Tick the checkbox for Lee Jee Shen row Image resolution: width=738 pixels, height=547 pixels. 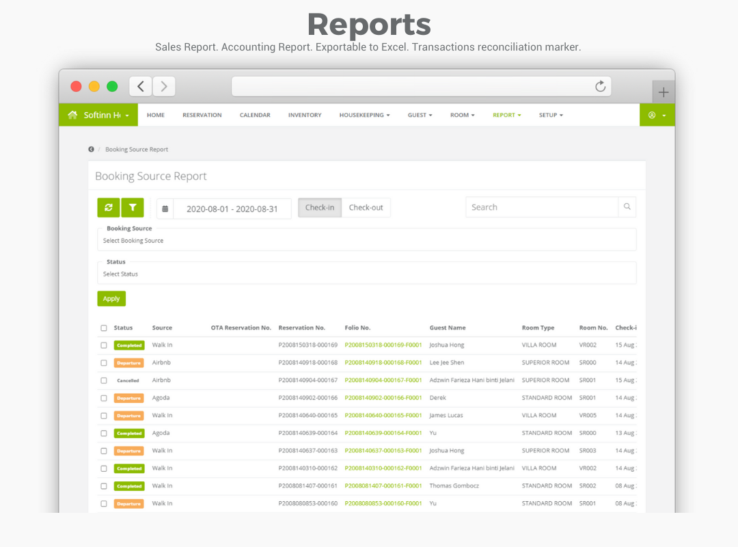[x=104, y=363]
